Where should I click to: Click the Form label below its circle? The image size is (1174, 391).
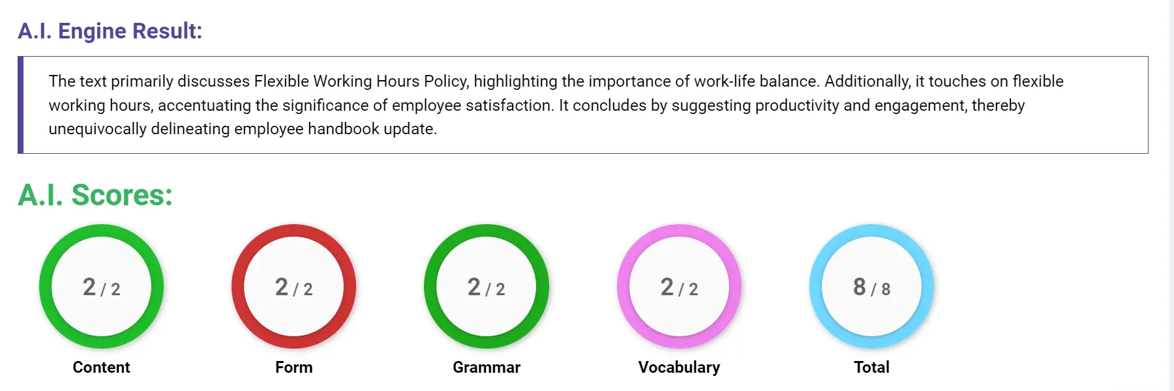293,367
